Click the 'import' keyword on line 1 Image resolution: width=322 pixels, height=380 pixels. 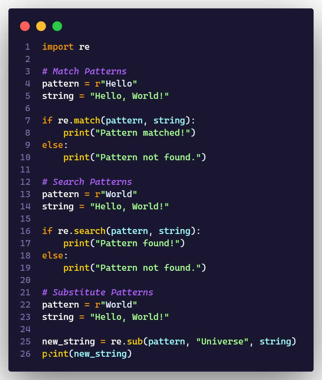click(58, 47)
